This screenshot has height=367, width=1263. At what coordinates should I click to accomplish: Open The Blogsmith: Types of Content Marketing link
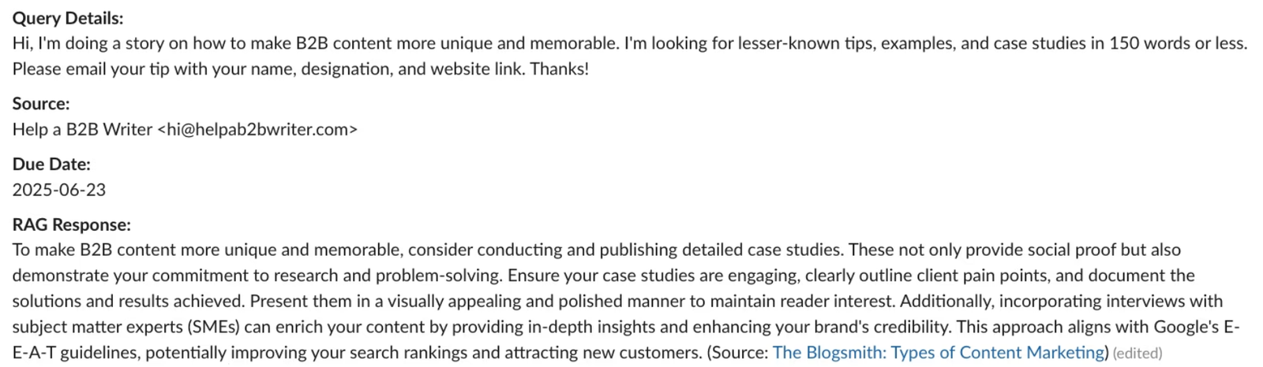(939, 353)
